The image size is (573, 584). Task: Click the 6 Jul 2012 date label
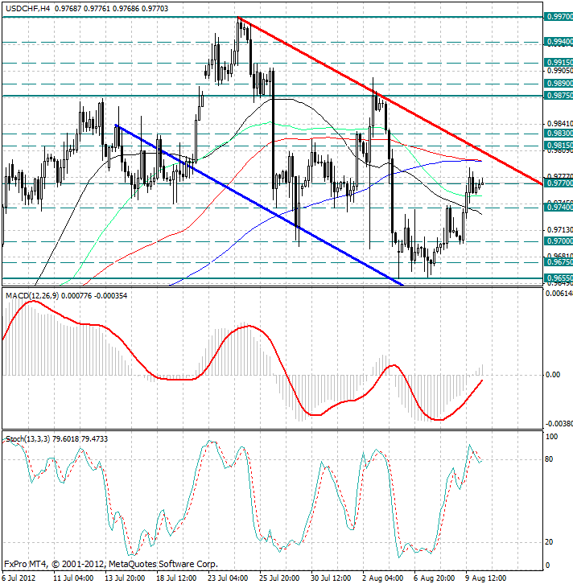19,578
